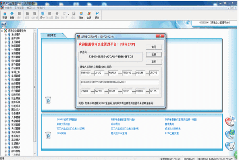
Task: Expand the 采购管理 tree node
Action: (6, 53)
